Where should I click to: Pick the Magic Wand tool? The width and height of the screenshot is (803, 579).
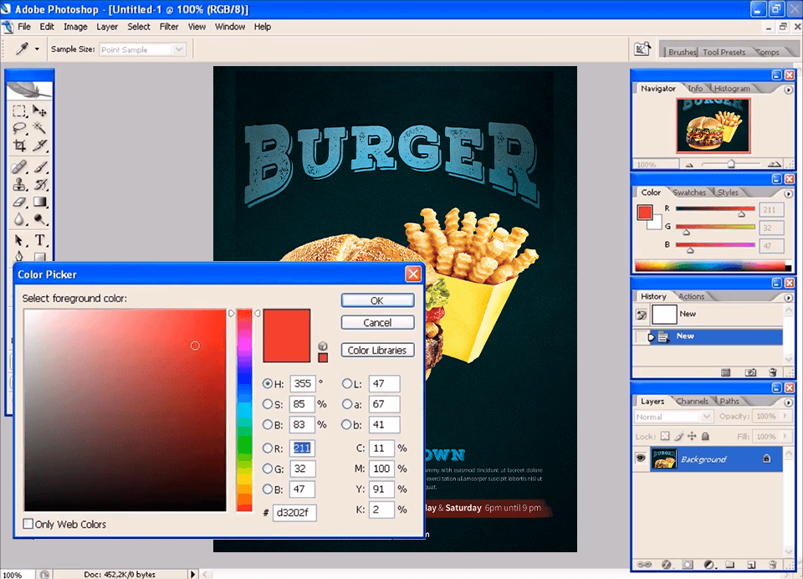(x=39, y=128)
